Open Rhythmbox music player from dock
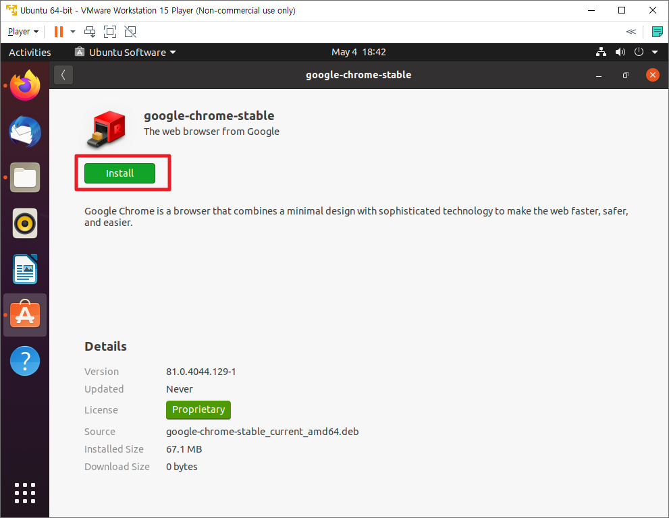 click(25, 223)
